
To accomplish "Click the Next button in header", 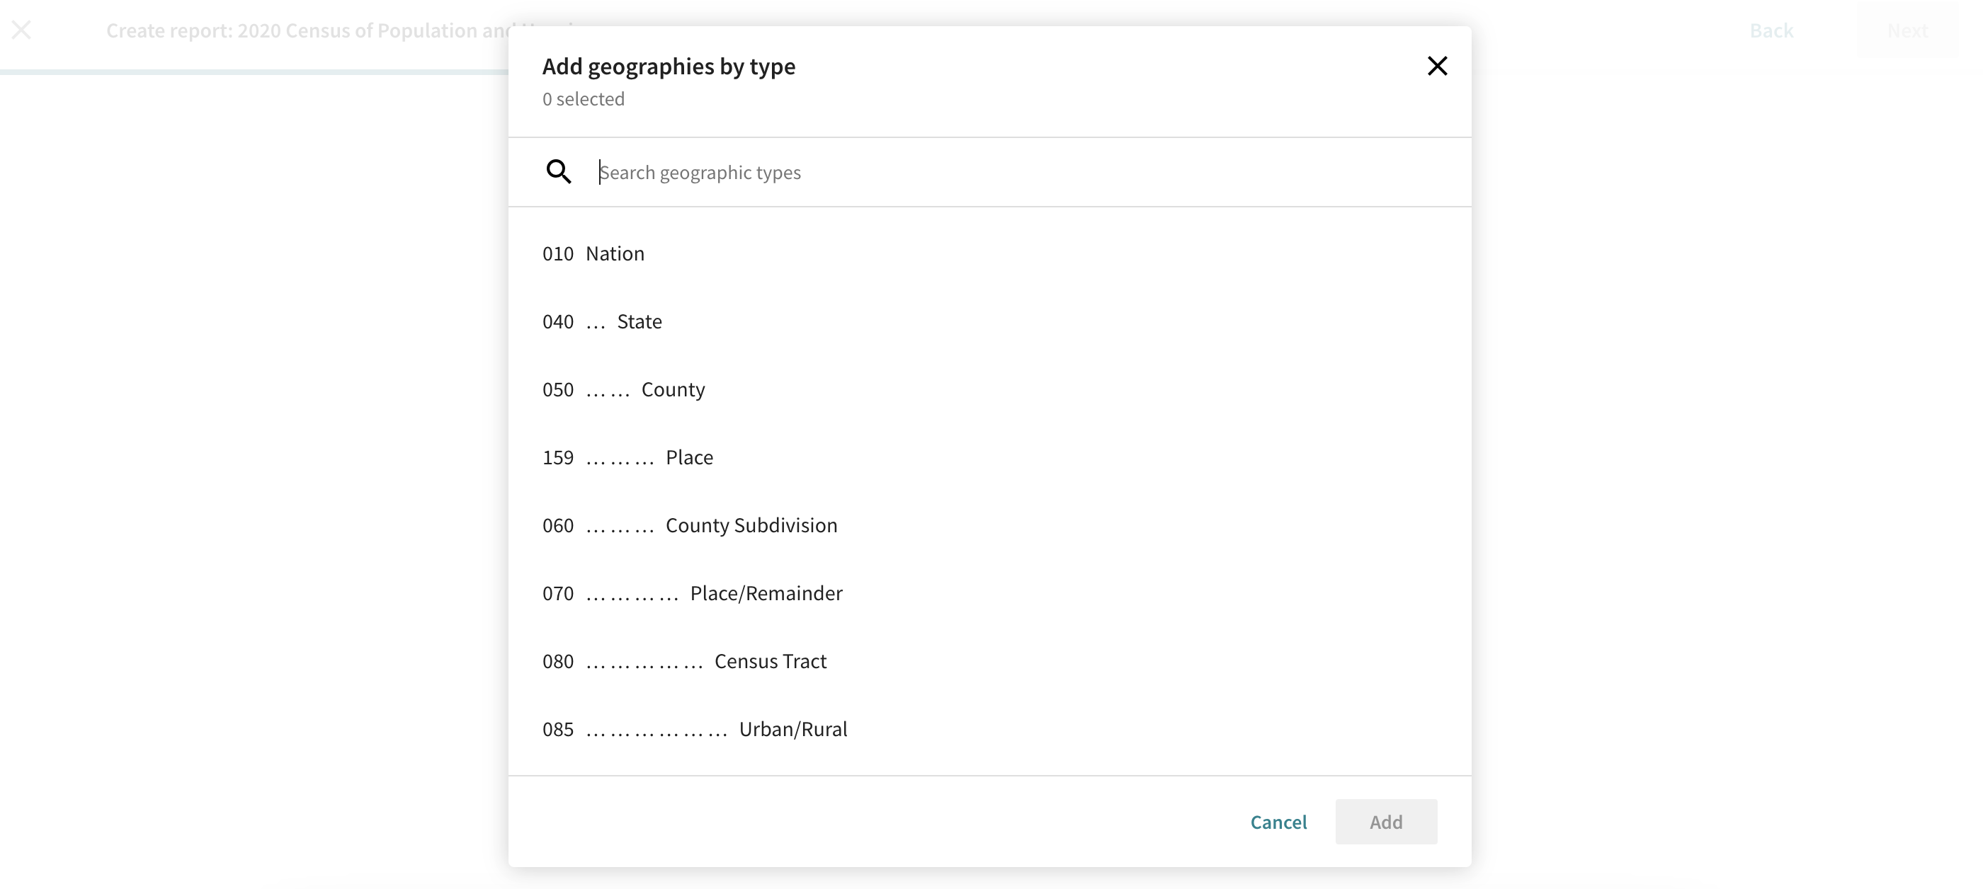I will tap(1907, 30).
